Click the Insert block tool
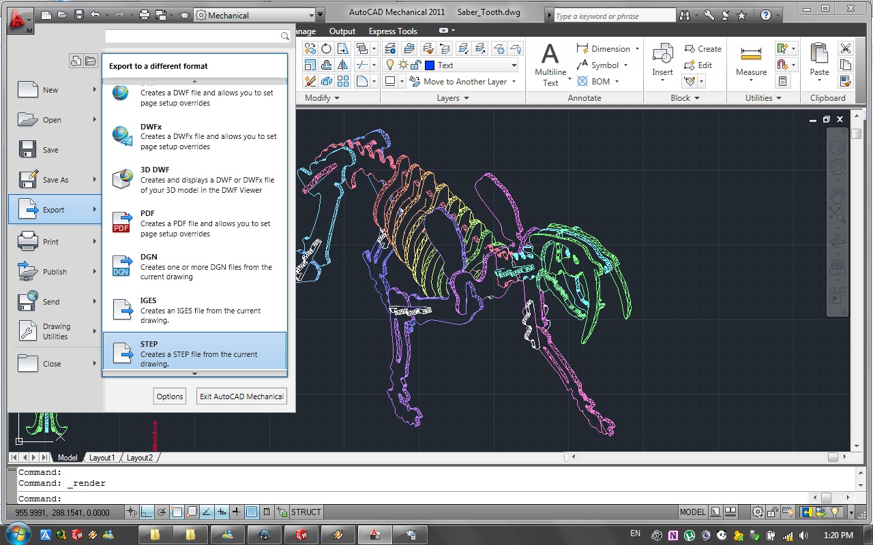Screen dimensions: 873x545 (662, 63)
